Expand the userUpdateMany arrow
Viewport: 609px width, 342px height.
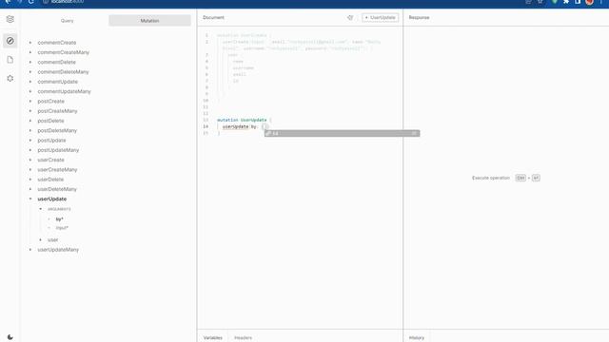[30, 250]
